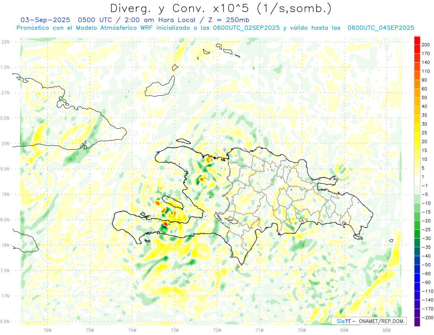This screenshot has height=335, width=434.
Task: Click the positive 25 value on color scale
Action: tap(425, 133)
